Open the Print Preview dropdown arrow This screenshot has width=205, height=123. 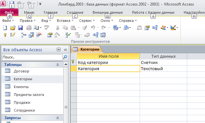coord(41,27)
